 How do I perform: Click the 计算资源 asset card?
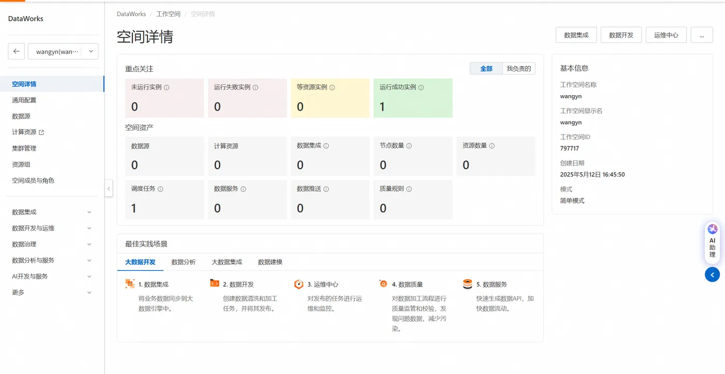[x=248, y=156]
